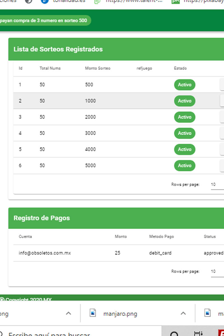Expand options chevron for manjaro.png download
This screenshot has height=336, width=224.
pyautogui.click(x=183, y=313)
